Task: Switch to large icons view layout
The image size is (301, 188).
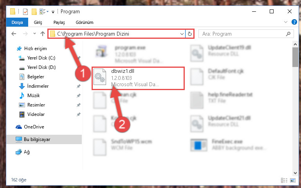Action: [x=293, y=180]
